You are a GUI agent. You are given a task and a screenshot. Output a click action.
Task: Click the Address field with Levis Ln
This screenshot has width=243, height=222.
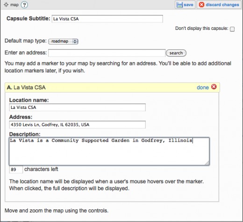point(78,125)
